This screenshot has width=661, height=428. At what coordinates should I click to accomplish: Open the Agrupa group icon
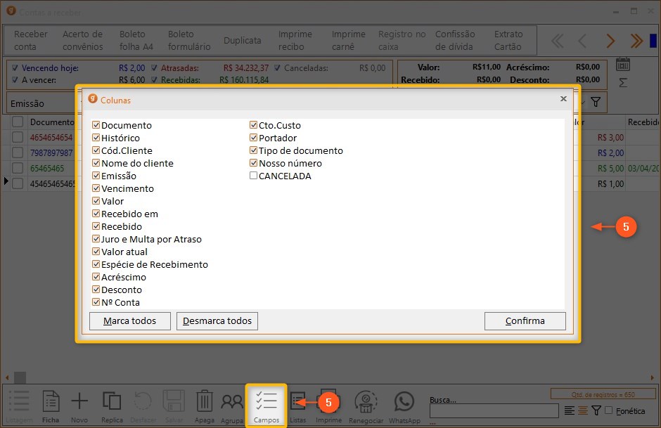point(231,403)
